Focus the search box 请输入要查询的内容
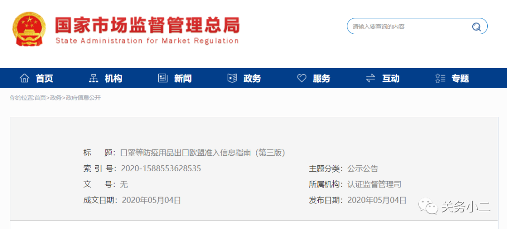Screen dimensions: 507x229 408,27
